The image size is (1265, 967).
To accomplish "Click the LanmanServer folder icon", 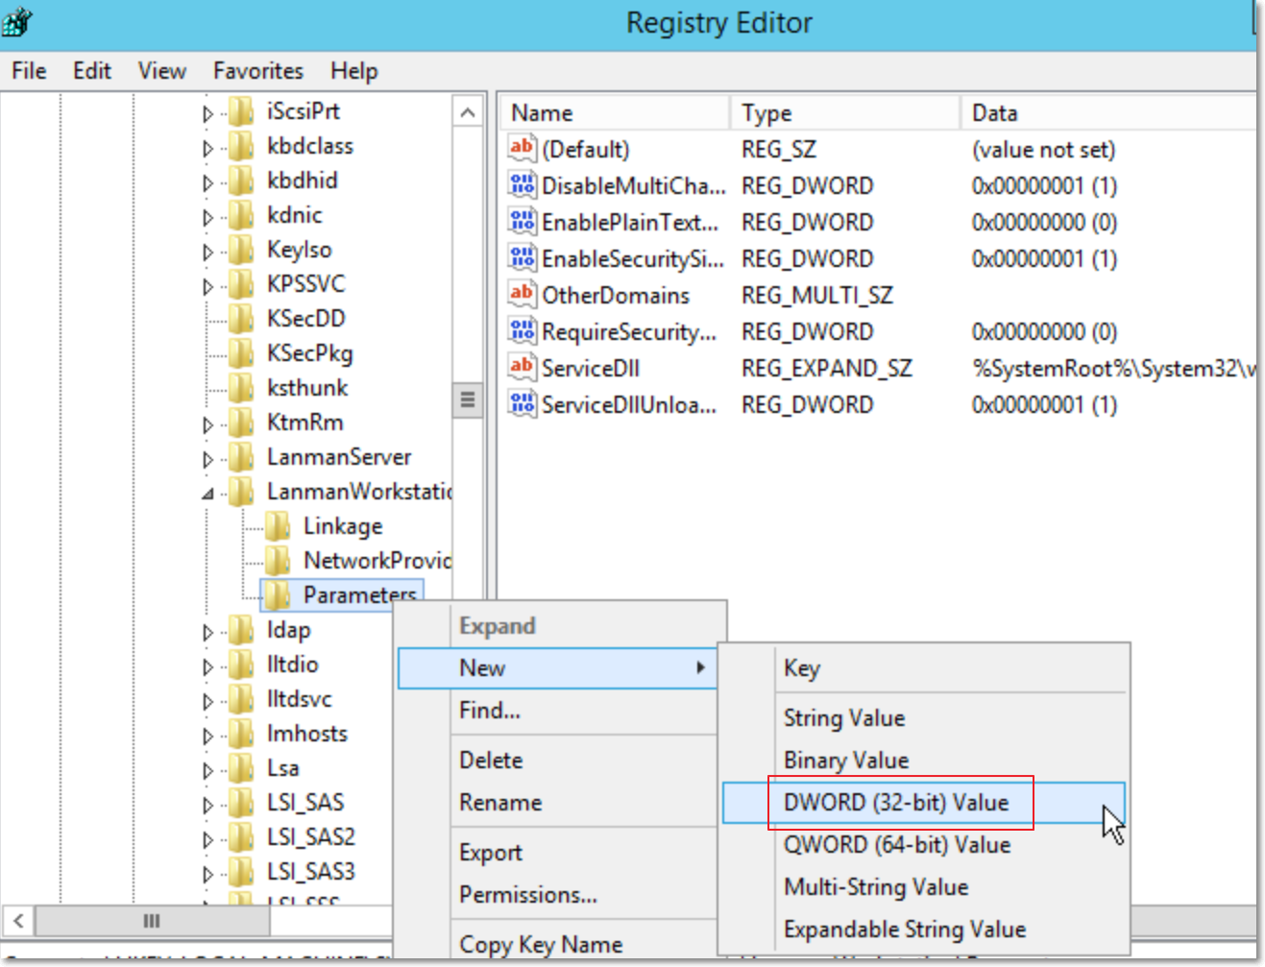I will (242, 457).
